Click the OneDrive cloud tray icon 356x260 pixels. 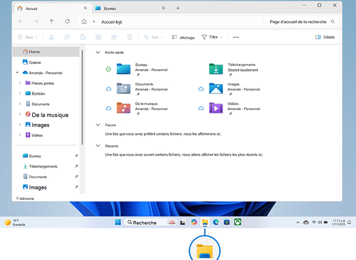(306, 222)
